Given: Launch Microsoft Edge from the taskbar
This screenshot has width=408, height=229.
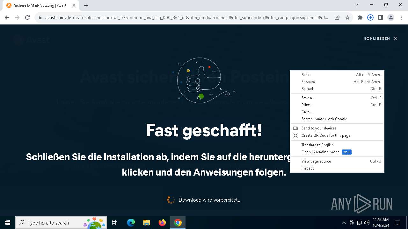Looking at the screenshot, I should click(131, 223).
